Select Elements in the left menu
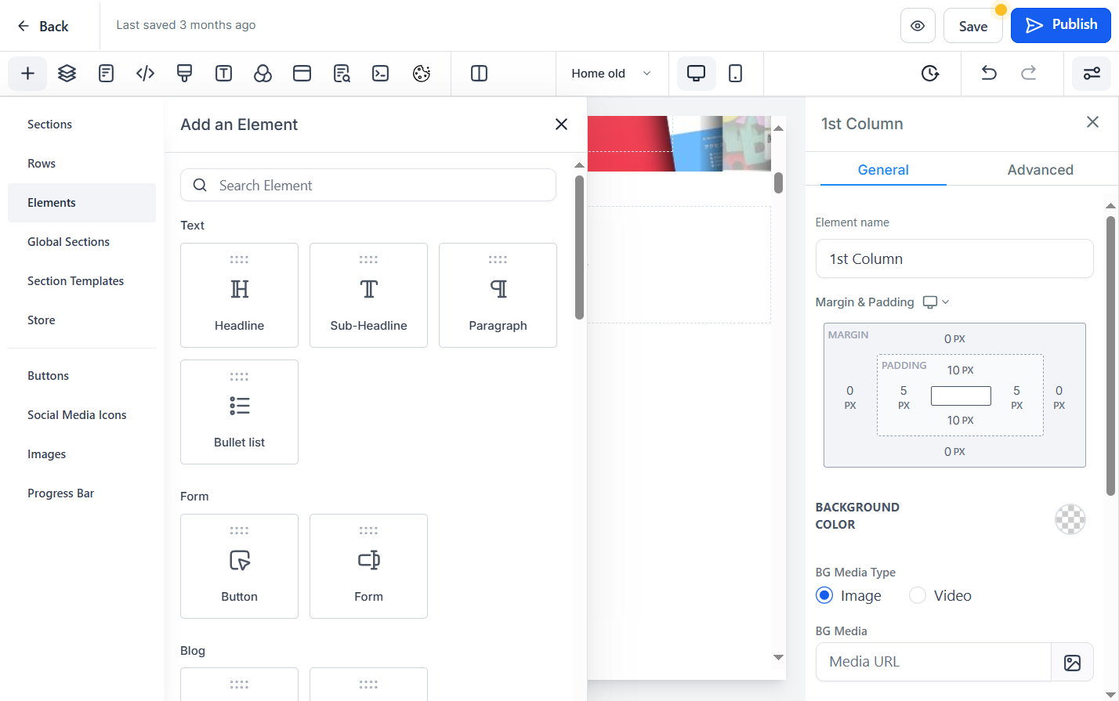 pyautogui.click(x=81, y=203)
